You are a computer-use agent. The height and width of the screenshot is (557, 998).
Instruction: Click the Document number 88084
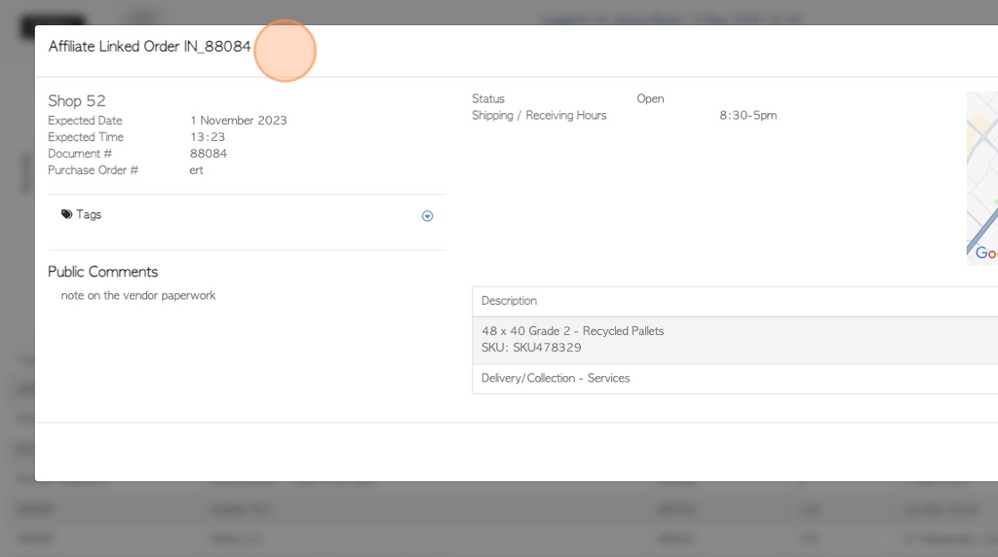pyautogui.click(x=209, y=153)
